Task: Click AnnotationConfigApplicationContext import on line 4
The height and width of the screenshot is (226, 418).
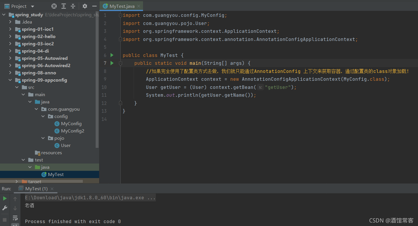Action: 306,39
